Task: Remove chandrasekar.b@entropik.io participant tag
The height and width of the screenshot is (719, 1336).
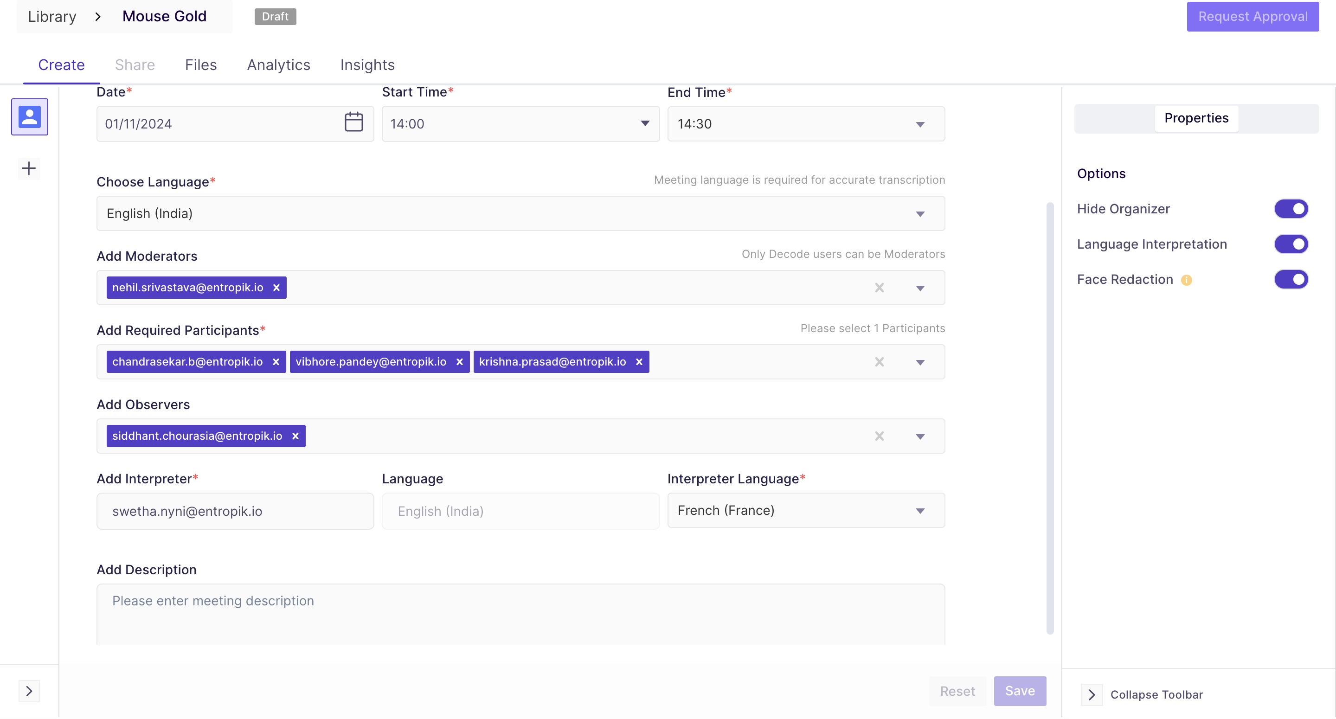Action: (276, 362)
